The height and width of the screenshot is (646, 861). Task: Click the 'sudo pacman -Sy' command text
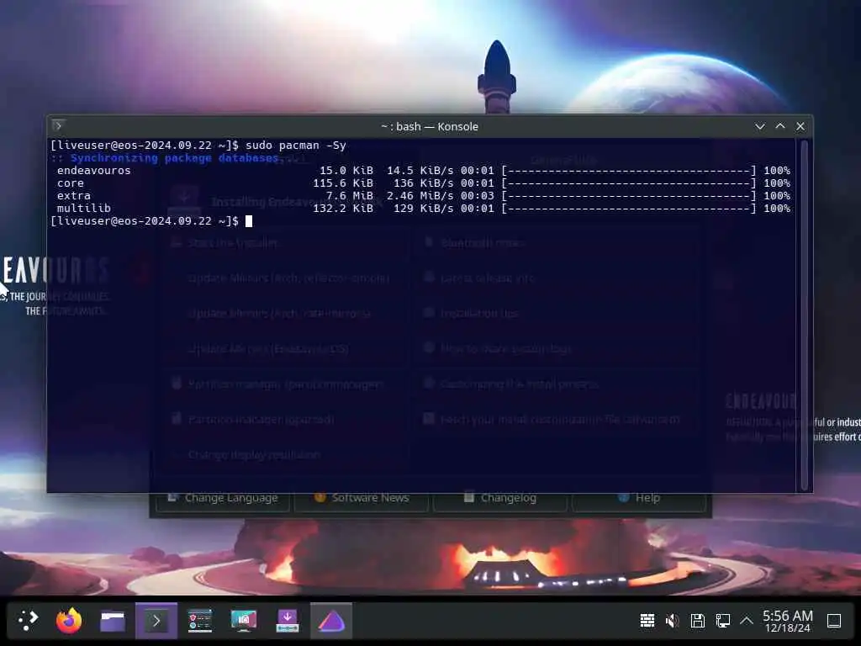tap(296, 146)
